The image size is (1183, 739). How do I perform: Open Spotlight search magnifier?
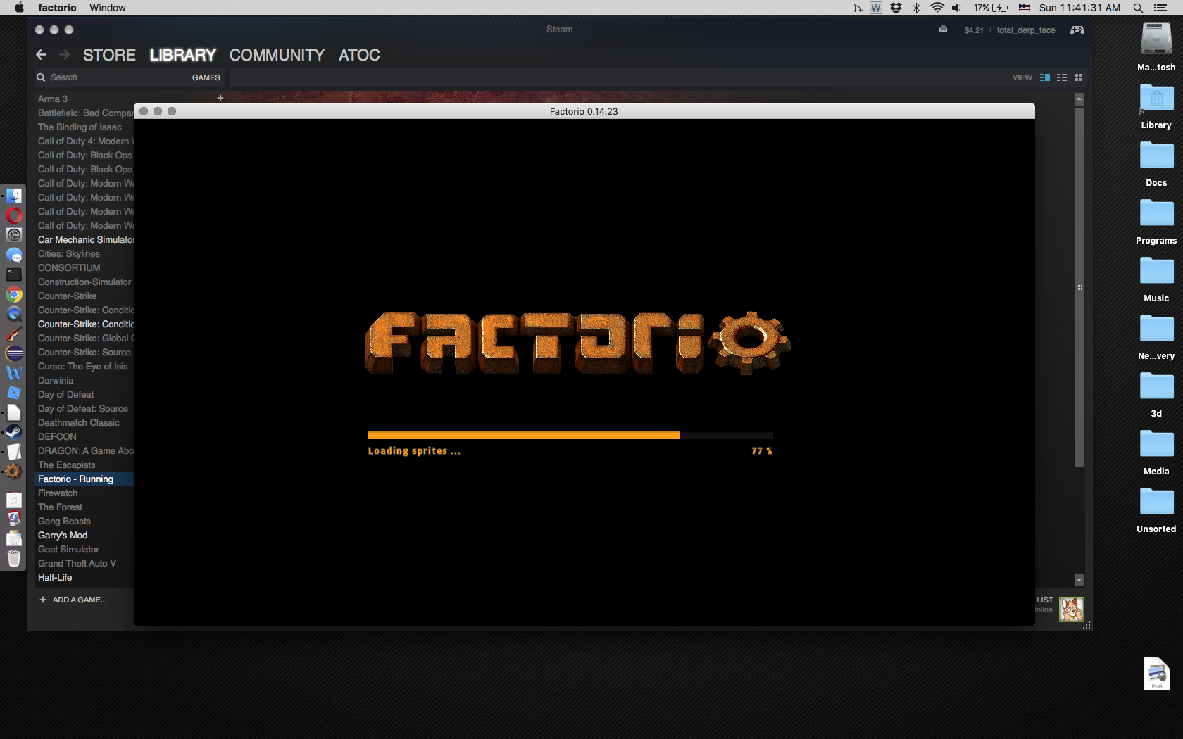(1138, 8)
